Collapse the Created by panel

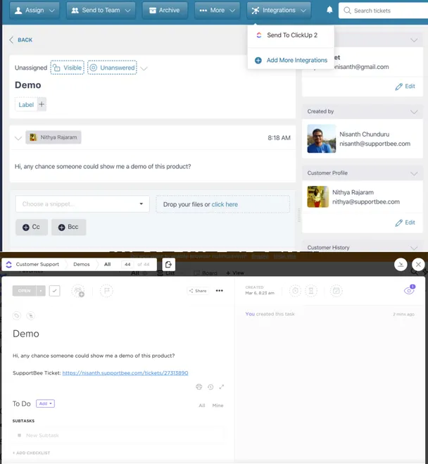click(414, 112)
